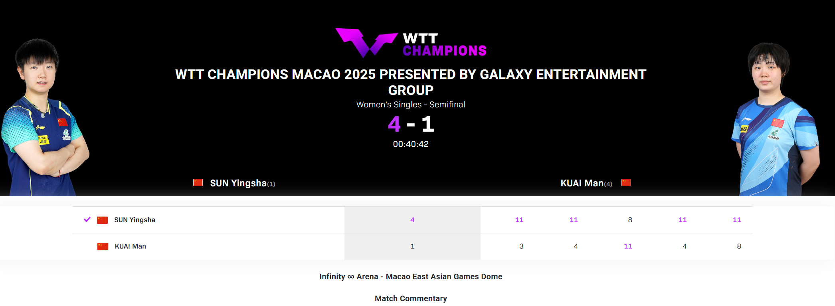Click the flag icon in KUAI Man table row
The height and width of the screenshot is (306, 835).
[103, 247]
